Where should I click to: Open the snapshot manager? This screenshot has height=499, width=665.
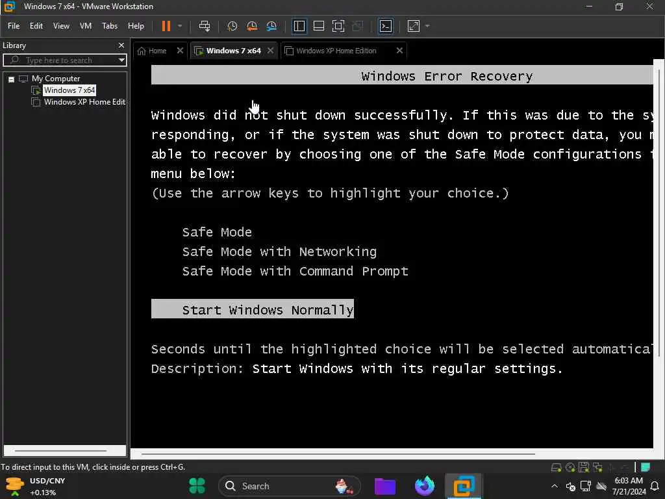tap(271, 26)
